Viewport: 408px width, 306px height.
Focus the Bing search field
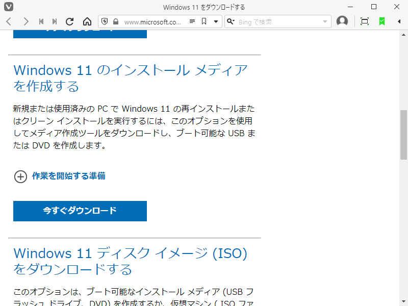[x=279, y=22]
